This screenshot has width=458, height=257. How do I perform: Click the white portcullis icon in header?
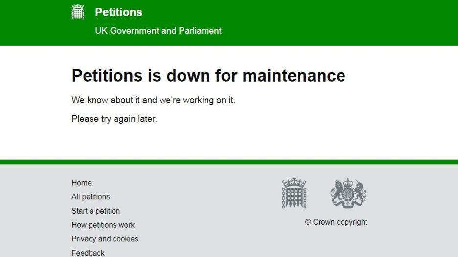(x=78, y=12)
